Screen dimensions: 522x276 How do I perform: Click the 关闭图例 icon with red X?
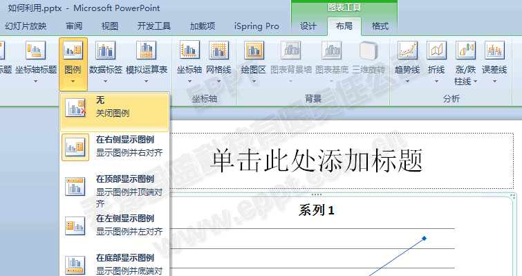coord(75,107)
